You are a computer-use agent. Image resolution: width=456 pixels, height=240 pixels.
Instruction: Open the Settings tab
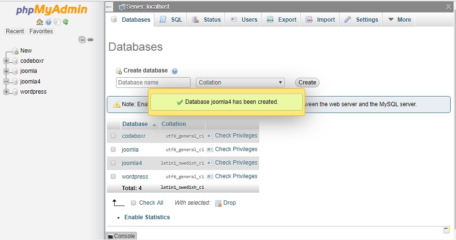[x=361, y=20]
